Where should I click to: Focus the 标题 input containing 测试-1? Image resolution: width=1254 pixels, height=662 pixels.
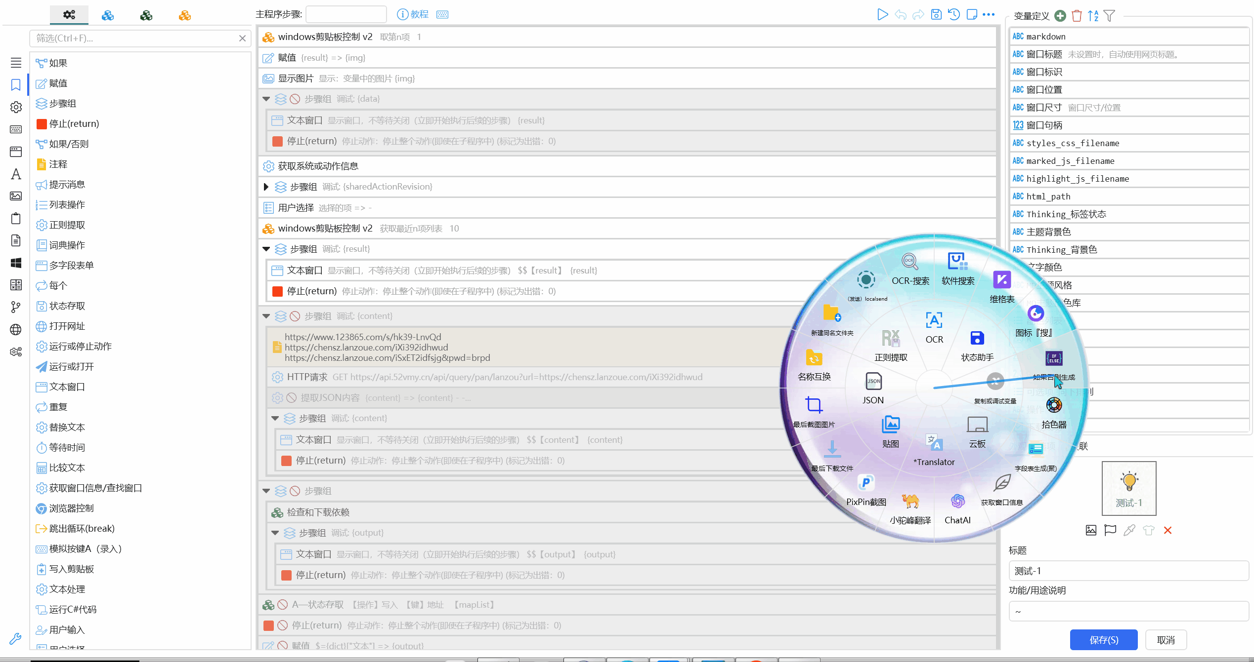click(x=1129, y=571)
